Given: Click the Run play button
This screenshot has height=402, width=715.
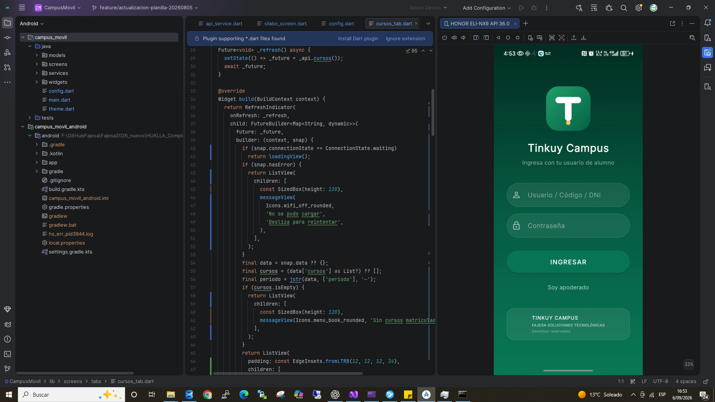Looking at the screenshot, I should [x=522, y=8].
